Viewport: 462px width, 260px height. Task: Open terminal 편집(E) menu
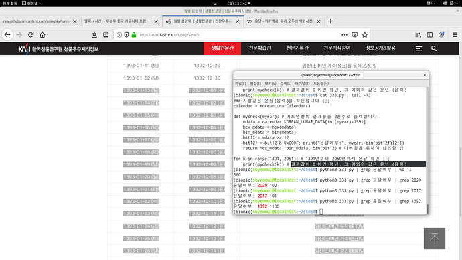pos(256,84)
